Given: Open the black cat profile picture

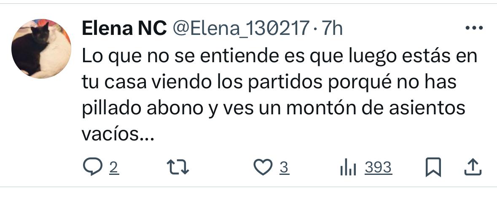Looking at the screenshot, I should click(41, 49).
